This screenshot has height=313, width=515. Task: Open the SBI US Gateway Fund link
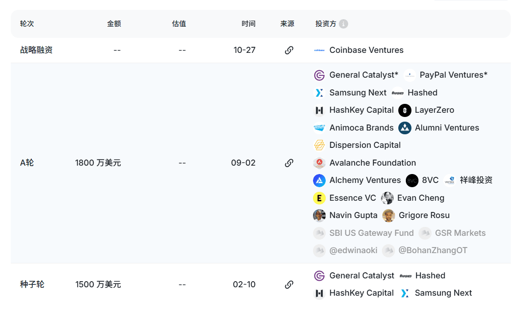[x=371, y=233]
